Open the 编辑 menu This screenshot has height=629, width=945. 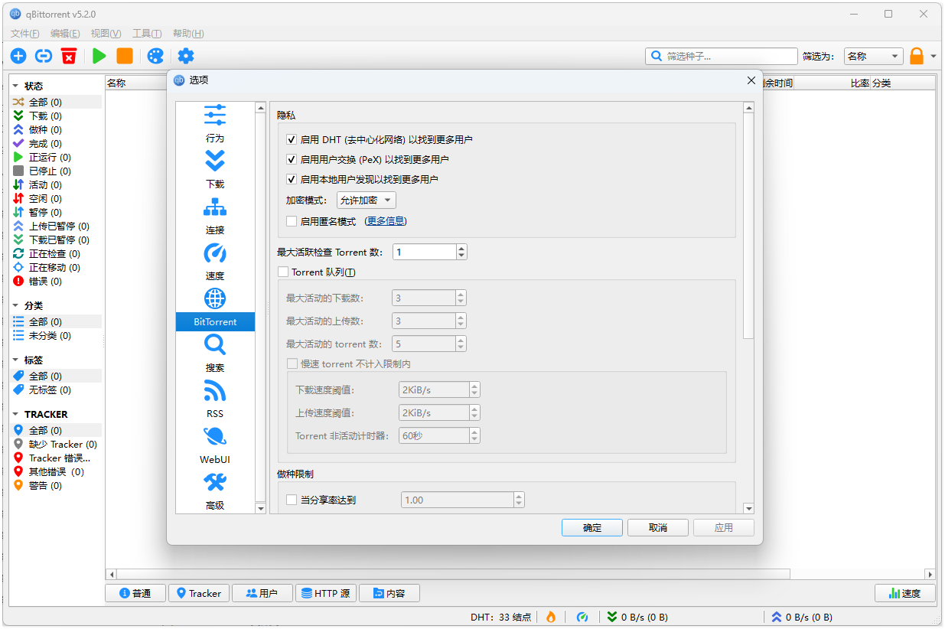click(65, 34)
